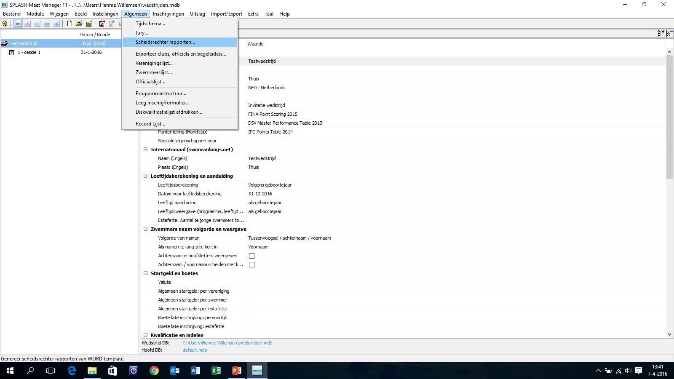Click the open folder icon

(79, 24)
